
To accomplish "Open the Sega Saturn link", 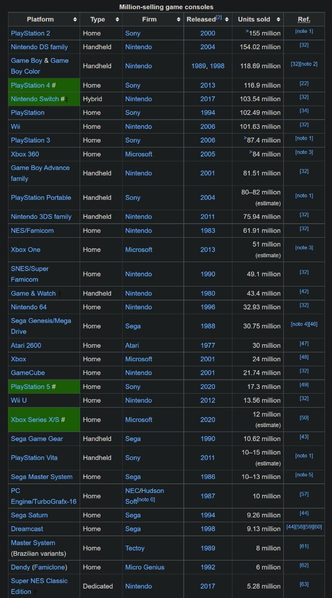I will pyautogui.click(x=30, y=515).
